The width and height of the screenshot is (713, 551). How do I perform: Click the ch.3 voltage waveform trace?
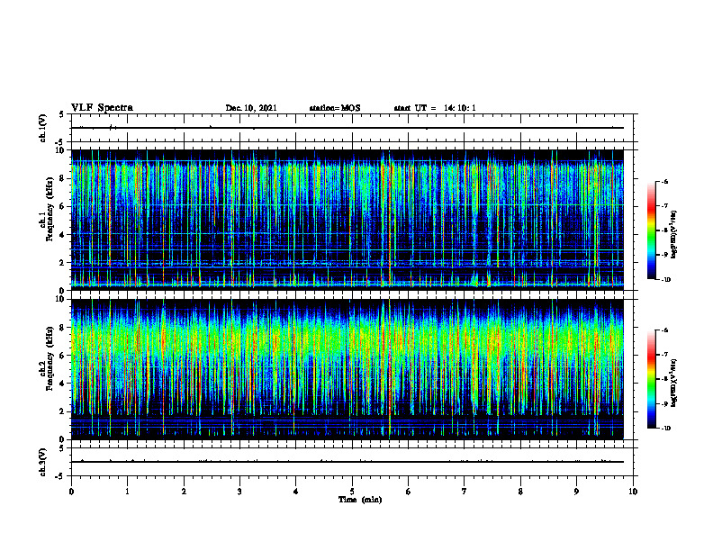point(347,462)
